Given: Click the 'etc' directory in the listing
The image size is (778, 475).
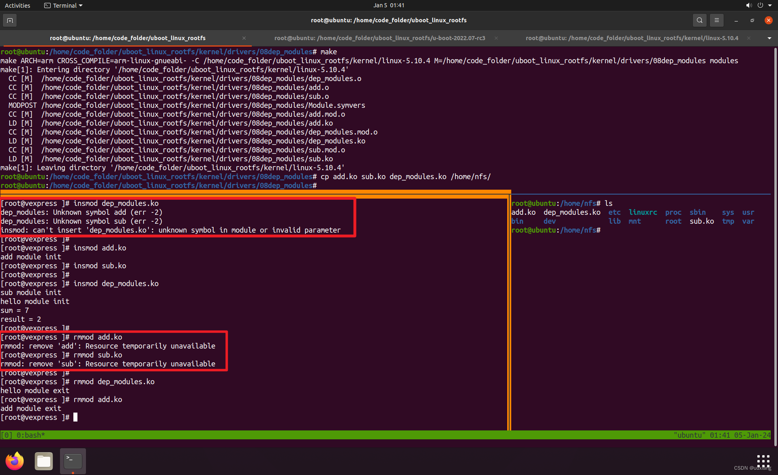Looking at the screenshot, I should 615,212.
